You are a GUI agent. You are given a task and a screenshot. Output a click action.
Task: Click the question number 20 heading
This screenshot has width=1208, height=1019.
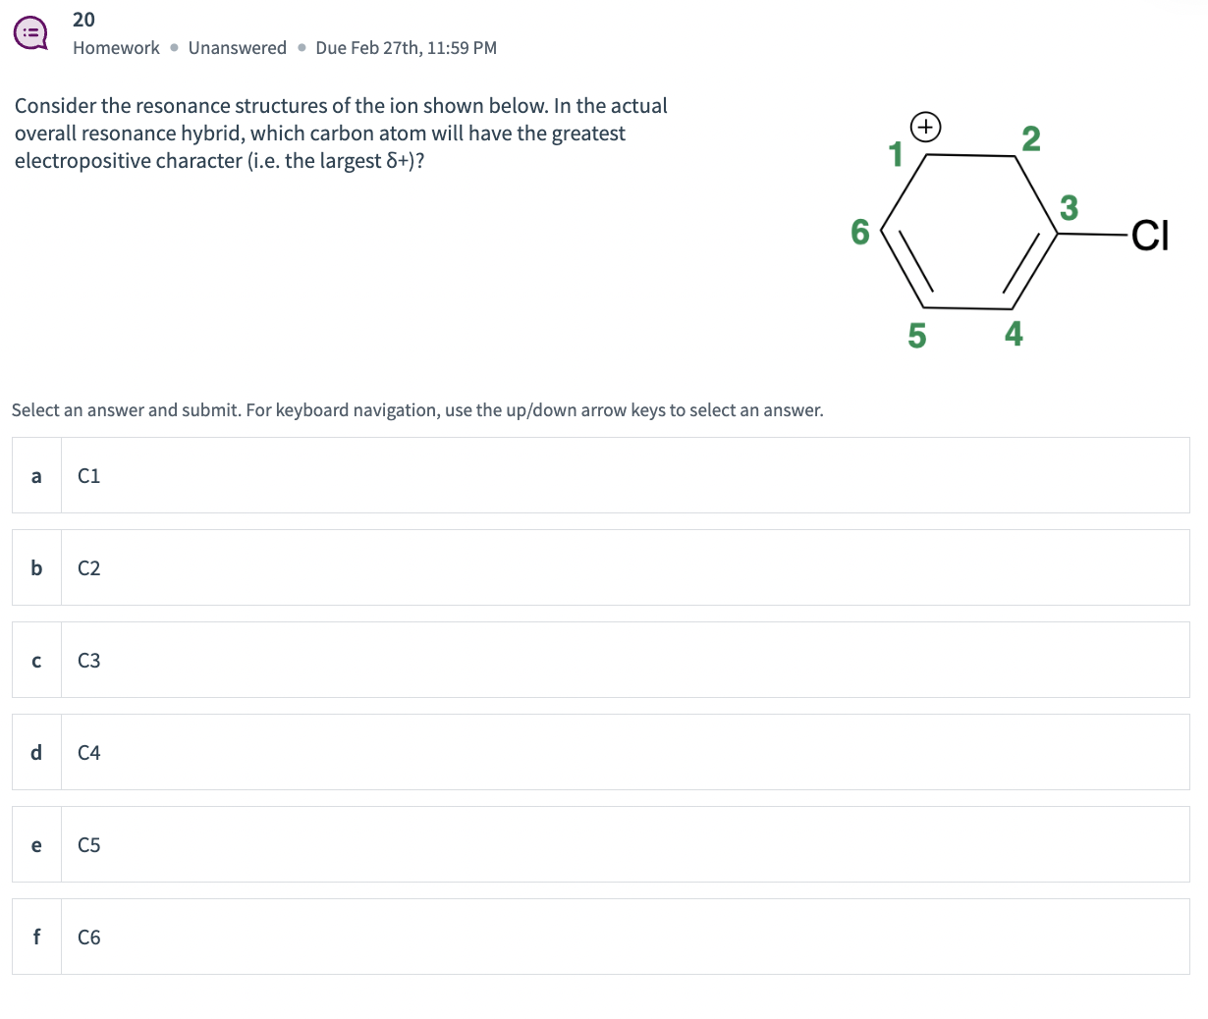pos(83,20)
